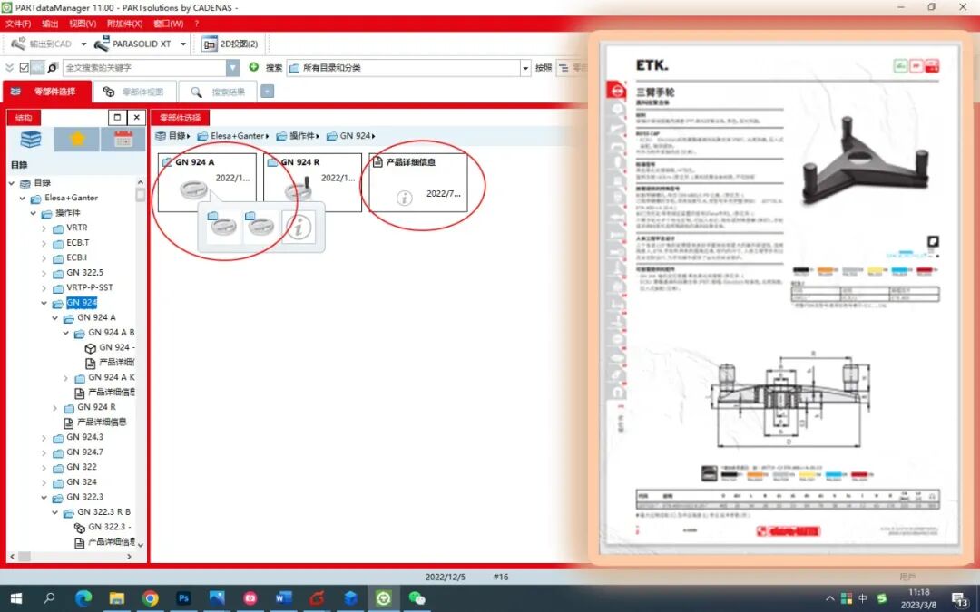
Task: Switch to the 零部件选择 main tab
Action: pyautogui.click(x=47, y=92)
